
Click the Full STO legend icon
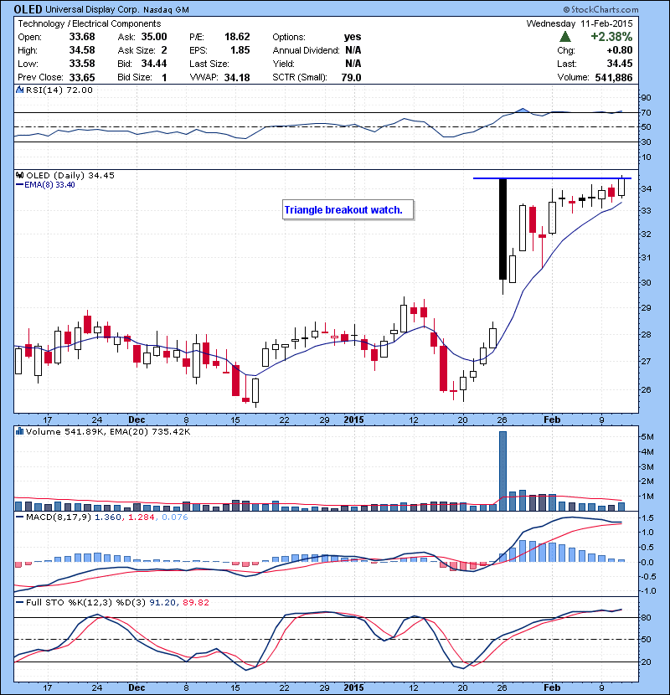pos(19,600)
